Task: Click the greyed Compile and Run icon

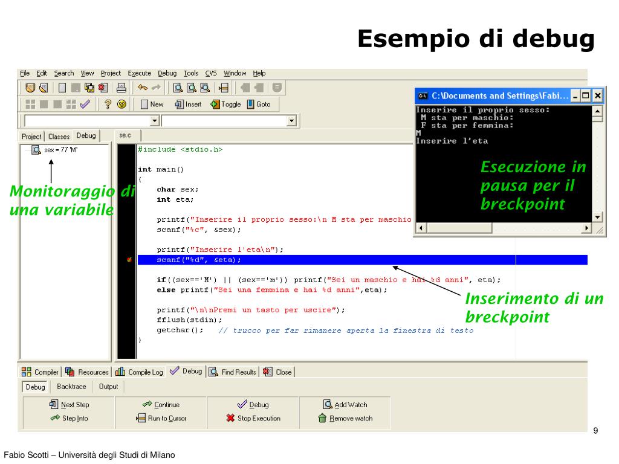Action: pyautogui.click(x=57, y=104)
